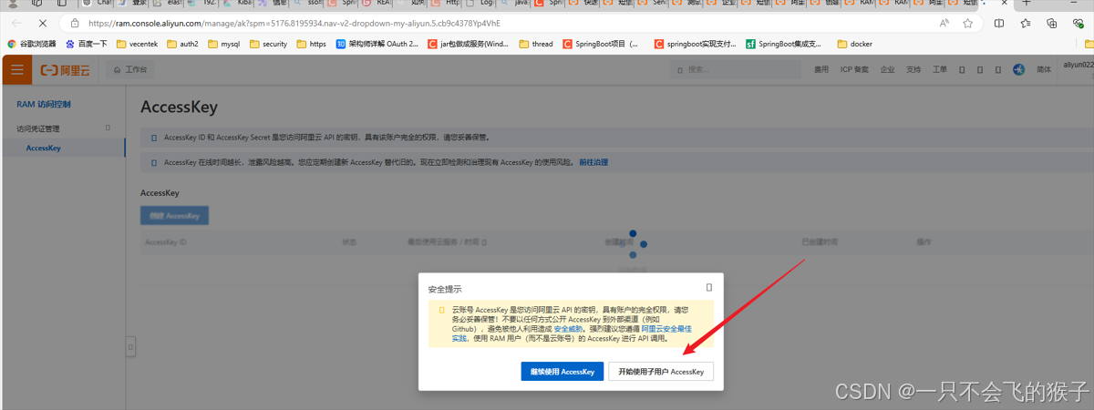Open 谷歌浏览器 bookmark

pos(32,43)
